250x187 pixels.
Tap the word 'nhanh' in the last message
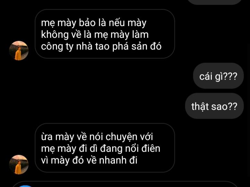[x=113, y=160]
